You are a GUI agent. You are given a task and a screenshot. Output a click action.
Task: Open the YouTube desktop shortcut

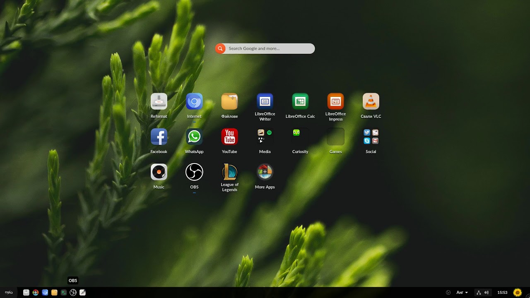pos(229,137)
